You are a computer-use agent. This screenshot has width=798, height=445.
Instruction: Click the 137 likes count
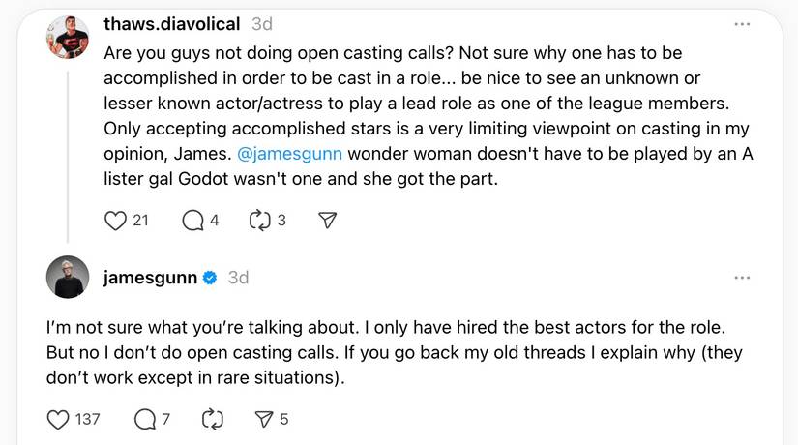coord(87,419)
